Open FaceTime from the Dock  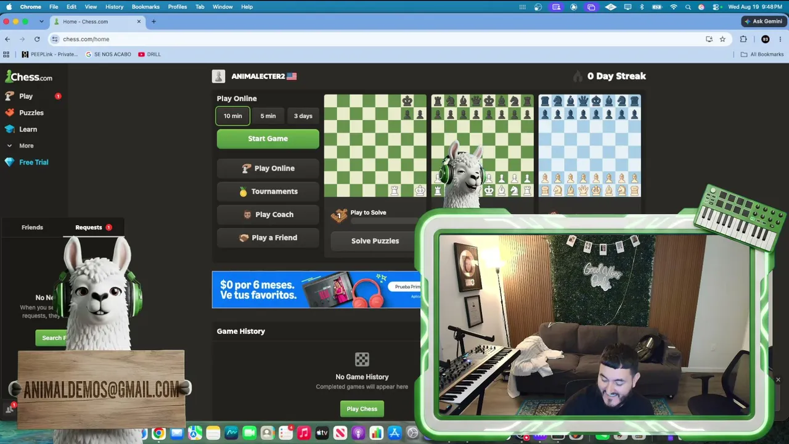249,434
